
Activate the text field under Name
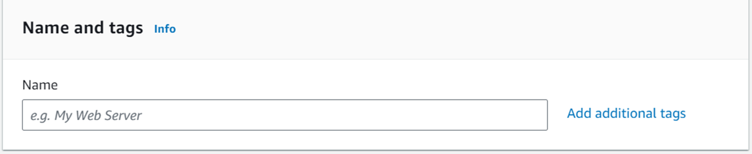coord(285,115)
